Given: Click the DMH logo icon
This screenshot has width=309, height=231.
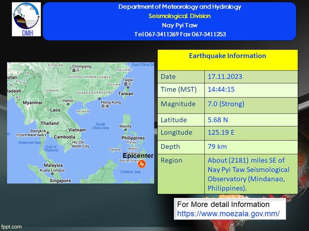Looking at the screenshot, I should tap(27, 19).
